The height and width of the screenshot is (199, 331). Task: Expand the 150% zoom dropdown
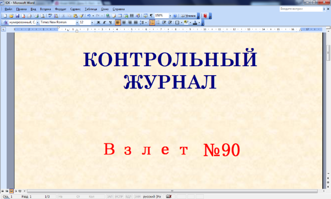[x=170, y=15]
